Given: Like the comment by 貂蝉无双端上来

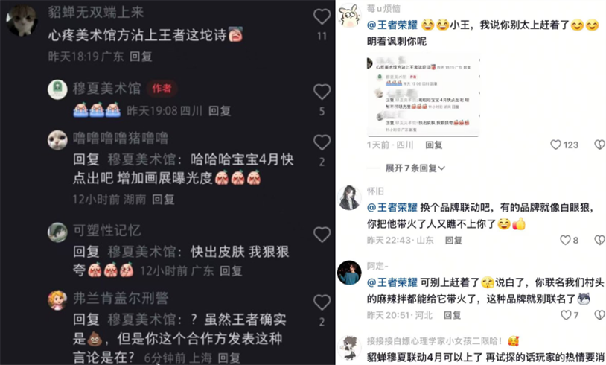Looking at the screenshot, I should [x=322, y=16].
